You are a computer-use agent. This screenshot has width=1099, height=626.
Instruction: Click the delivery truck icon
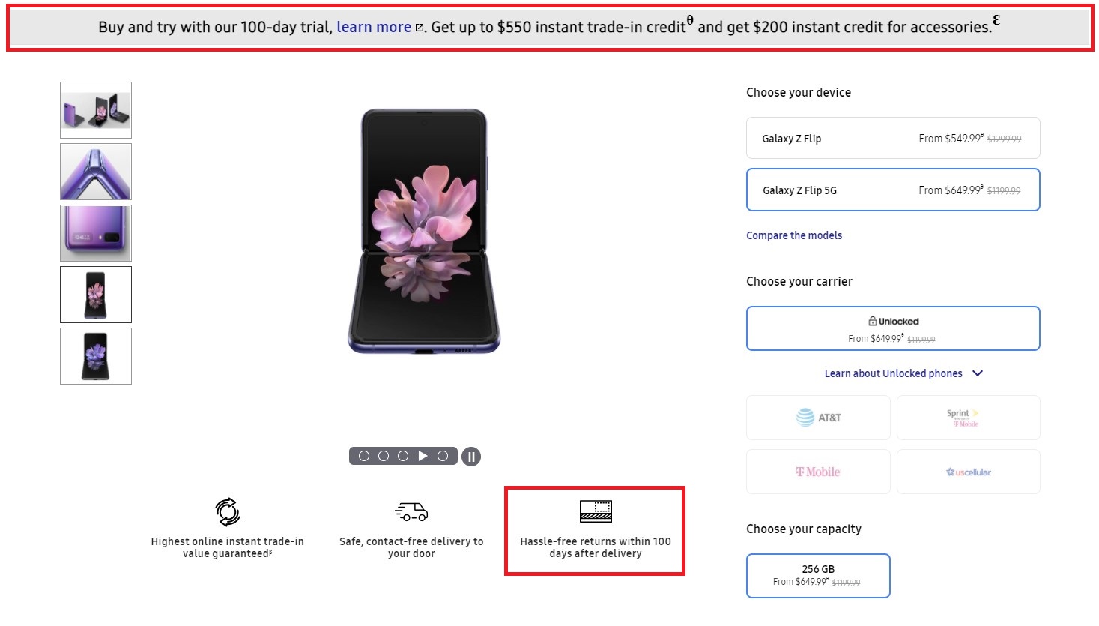tap(411, 512)
